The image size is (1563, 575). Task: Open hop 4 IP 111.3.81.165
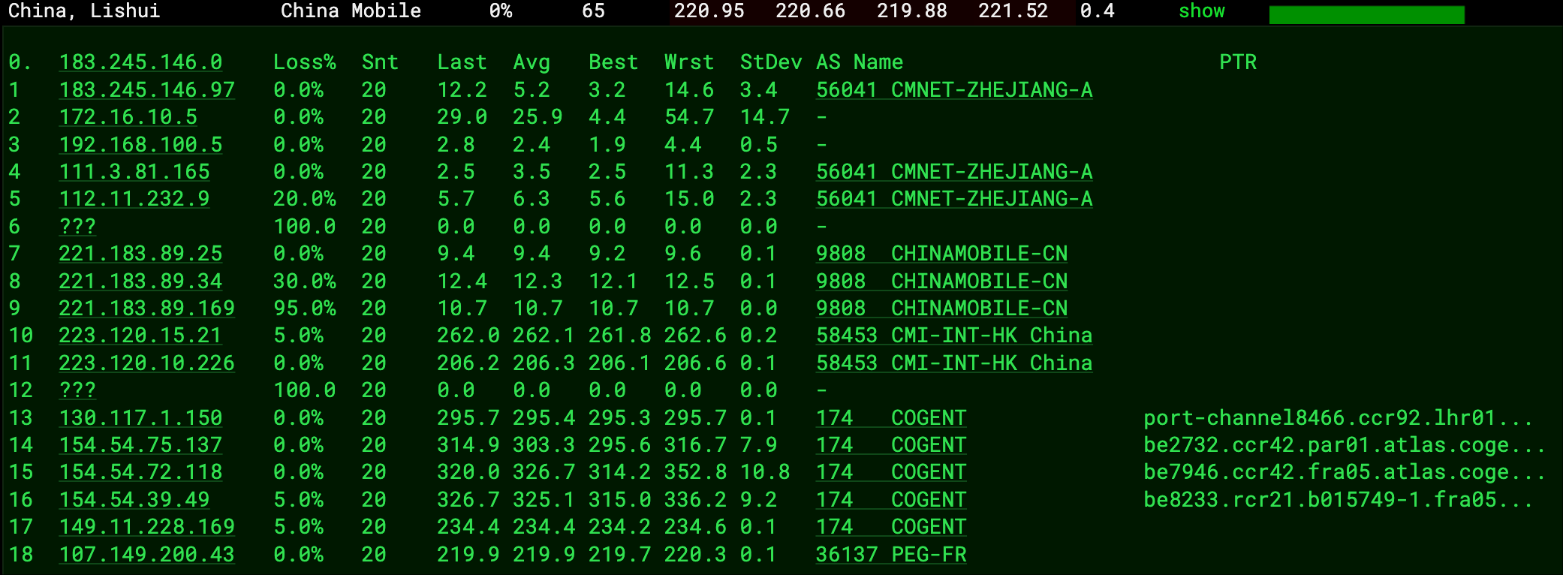pos(134,172)
